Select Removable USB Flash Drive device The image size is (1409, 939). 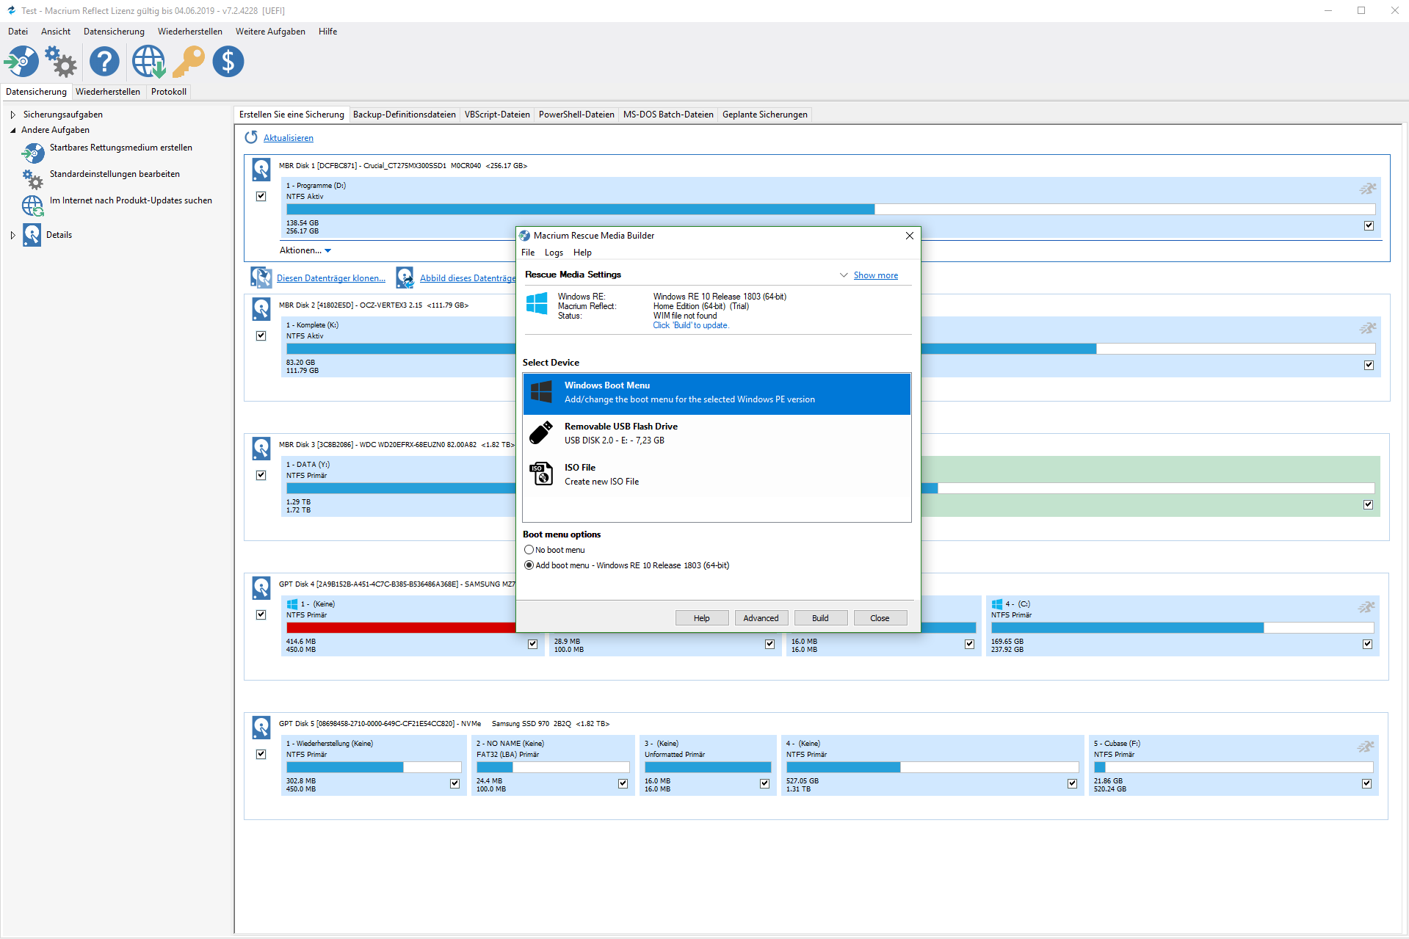[x=716, y=433]
